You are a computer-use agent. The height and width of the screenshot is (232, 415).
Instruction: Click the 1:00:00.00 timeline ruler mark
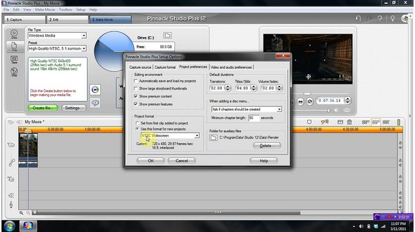tap(92, 130)
